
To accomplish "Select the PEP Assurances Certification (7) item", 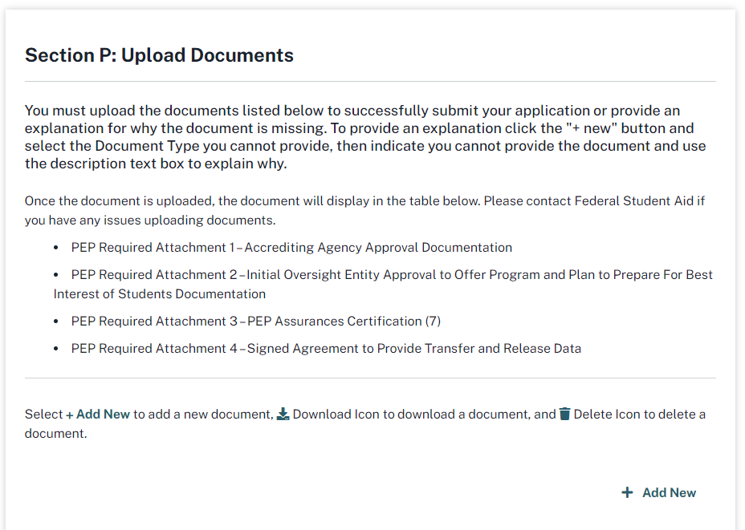I will coord(255,321).
